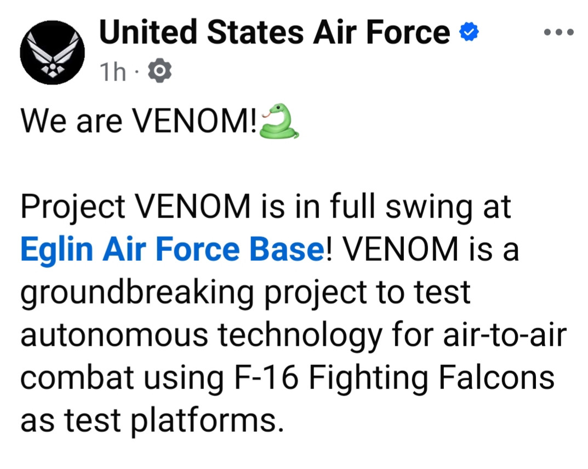The image size is (588, 469).
Task: Click the "We are VENOM!" headline text
Action: [x=138, y=122]
